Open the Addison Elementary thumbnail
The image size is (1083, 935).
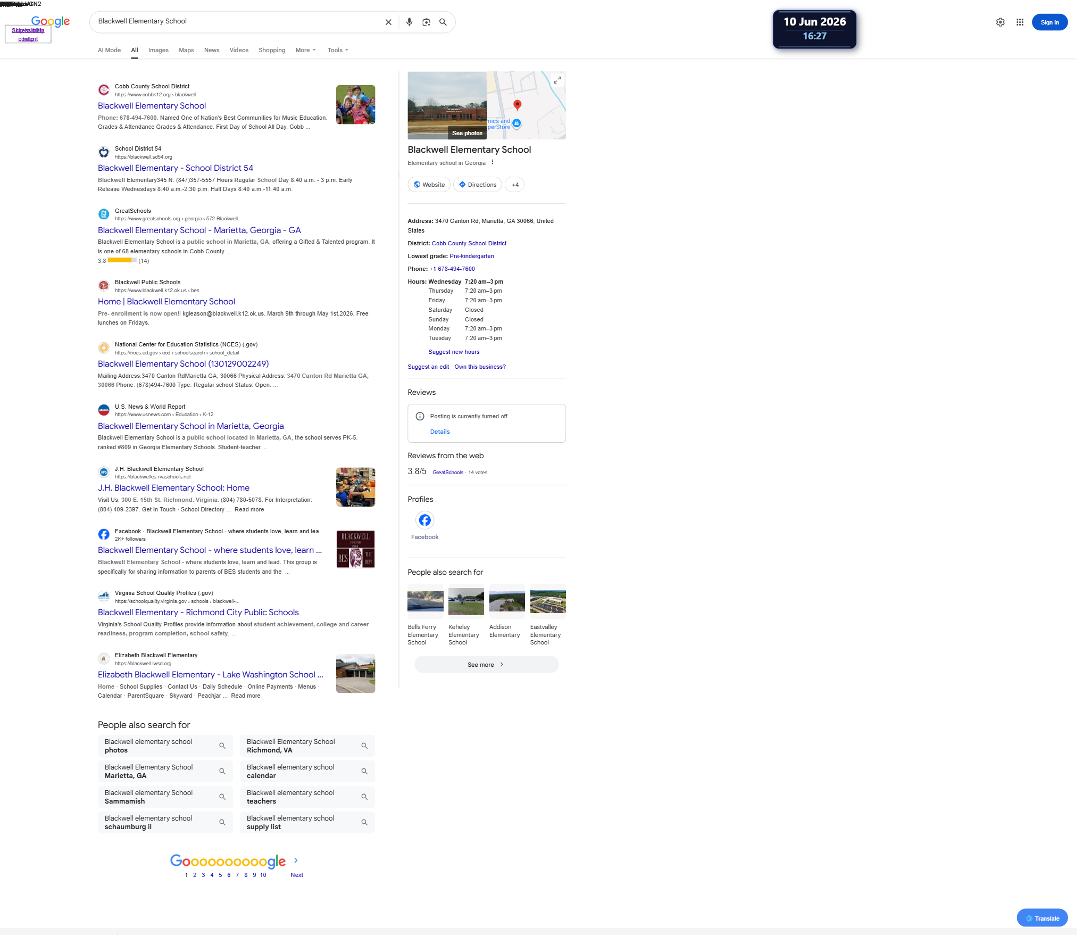[x=507, y=601]
